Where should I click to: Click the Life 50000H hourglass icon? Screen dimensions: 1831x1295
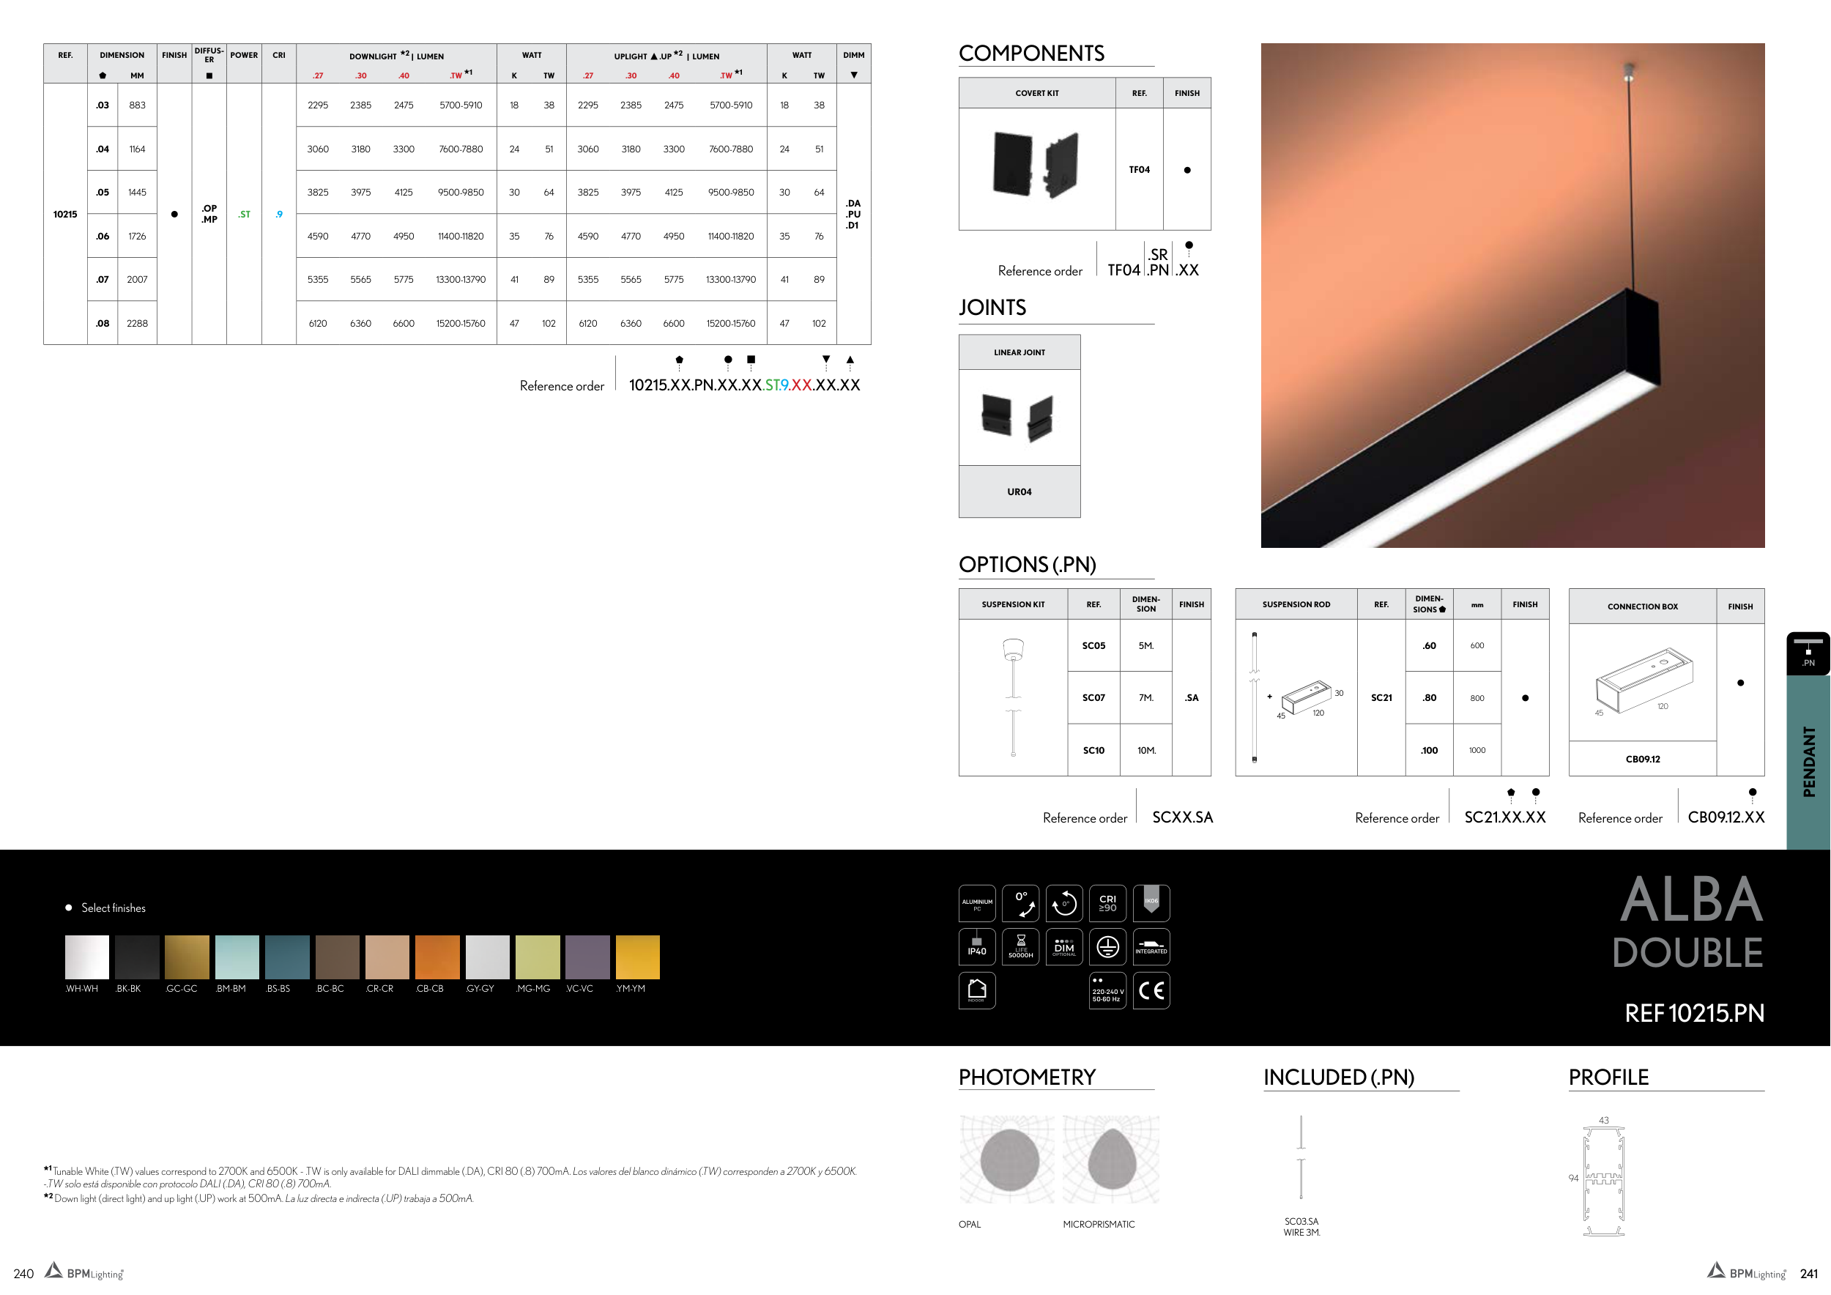click(x=1020, y=946)
